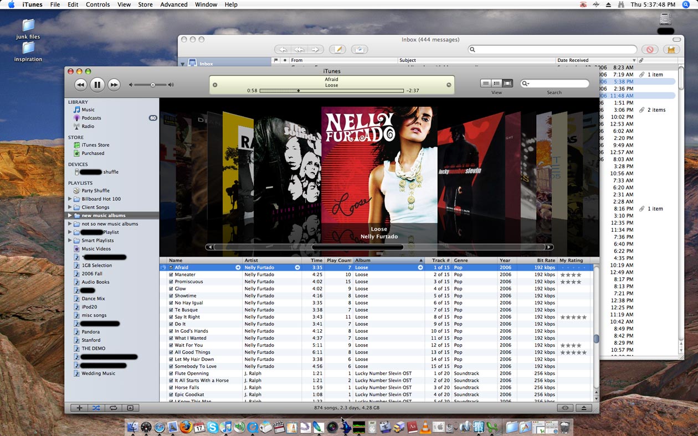
Task: Skip back to the previous track
Action: [x=80, y=85]
